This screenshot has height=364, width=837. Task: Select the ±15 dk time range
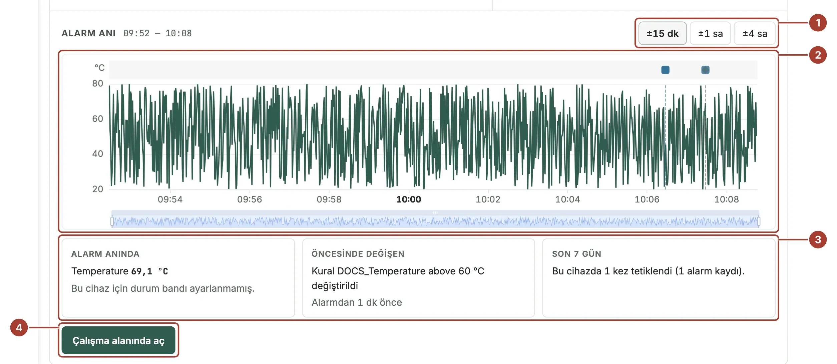[x=662, y=33]
